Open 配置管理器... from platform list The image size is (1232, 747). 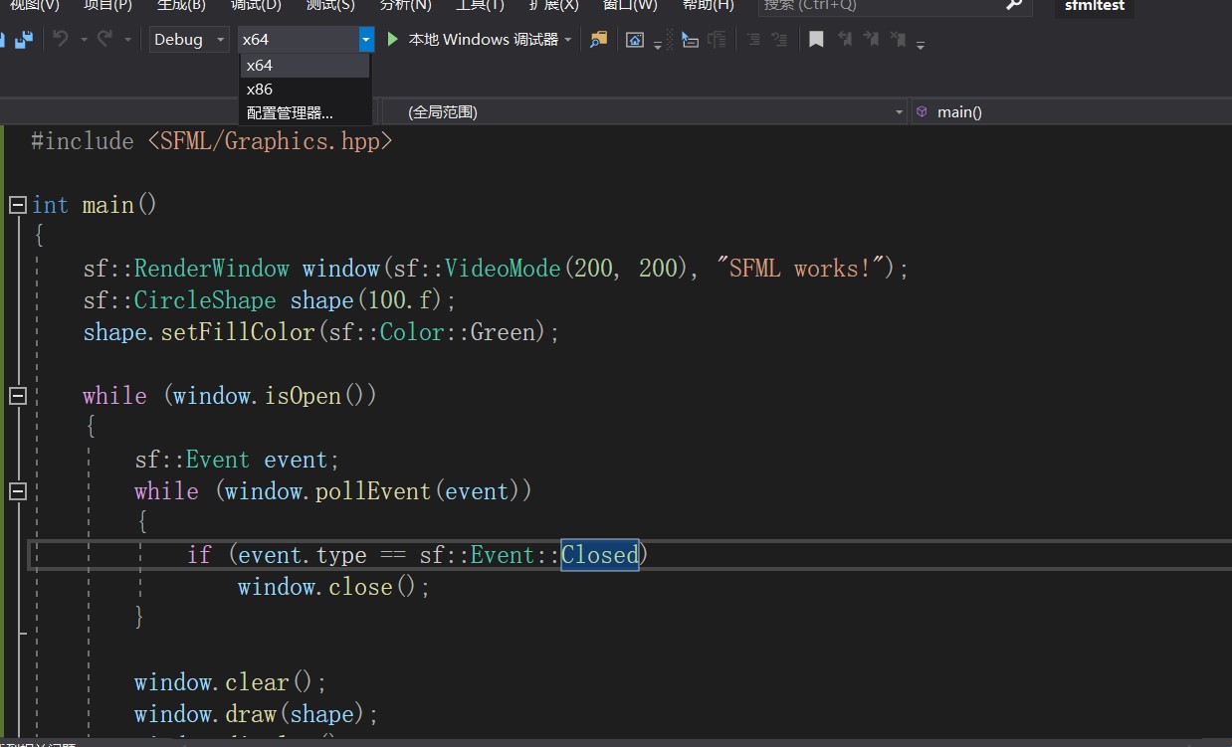tap(305, 113)
